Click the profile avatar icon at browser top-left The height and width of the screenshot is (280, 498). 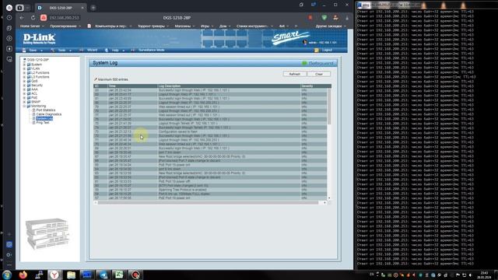[x=9, y=8]
